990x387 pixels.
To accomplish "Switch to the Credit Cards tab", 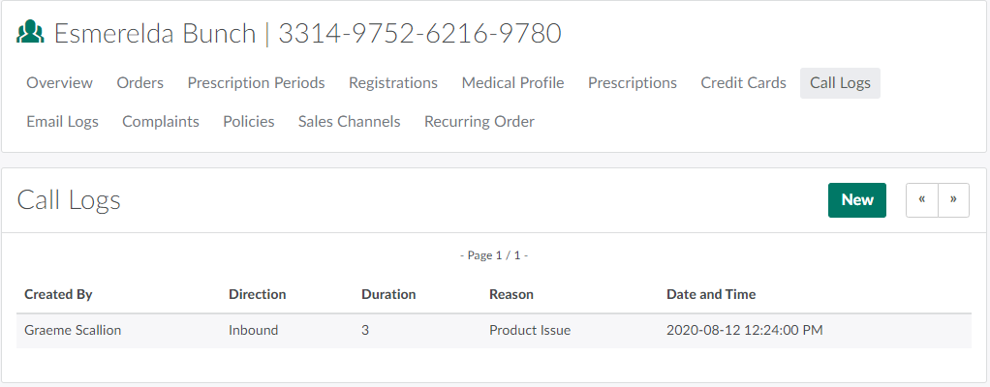I will click(x=744, y=83).
